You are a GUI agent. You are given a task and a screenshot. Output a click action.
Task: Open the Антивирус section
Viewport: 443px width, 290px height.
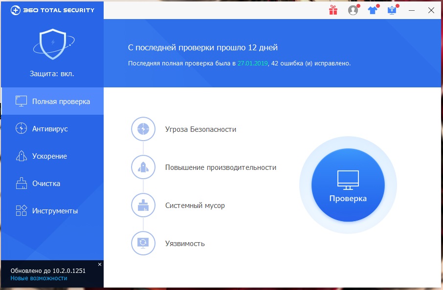coord(52,128)
